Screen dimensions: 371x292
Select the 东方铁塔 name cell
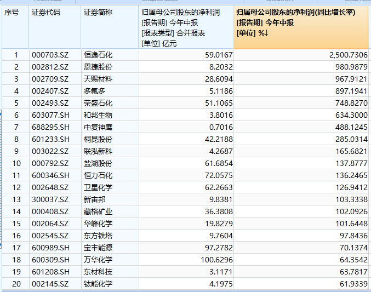(x=110, y=236)
